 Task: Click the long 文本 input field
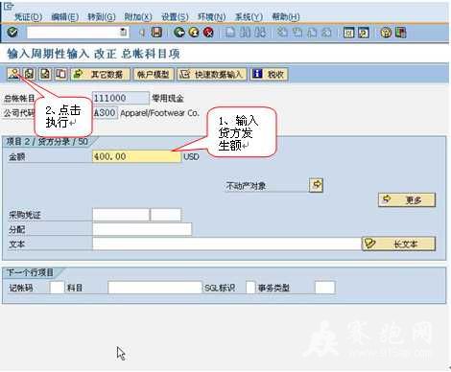click(226, 244)
